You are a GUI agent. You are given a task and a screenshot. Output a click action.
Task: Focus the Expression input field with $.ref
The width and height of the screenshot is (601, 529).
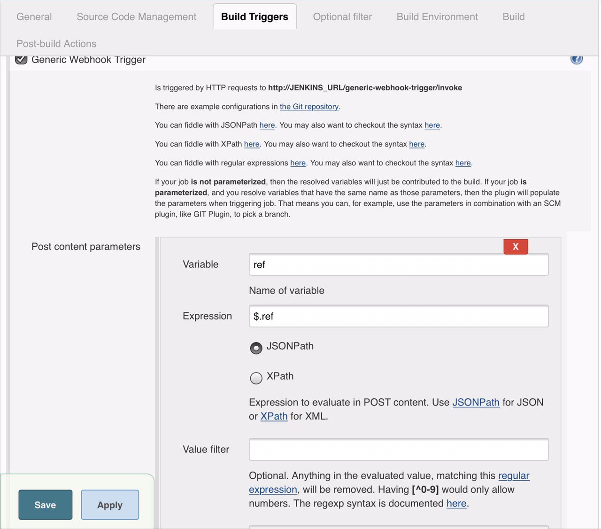[399, 316]
